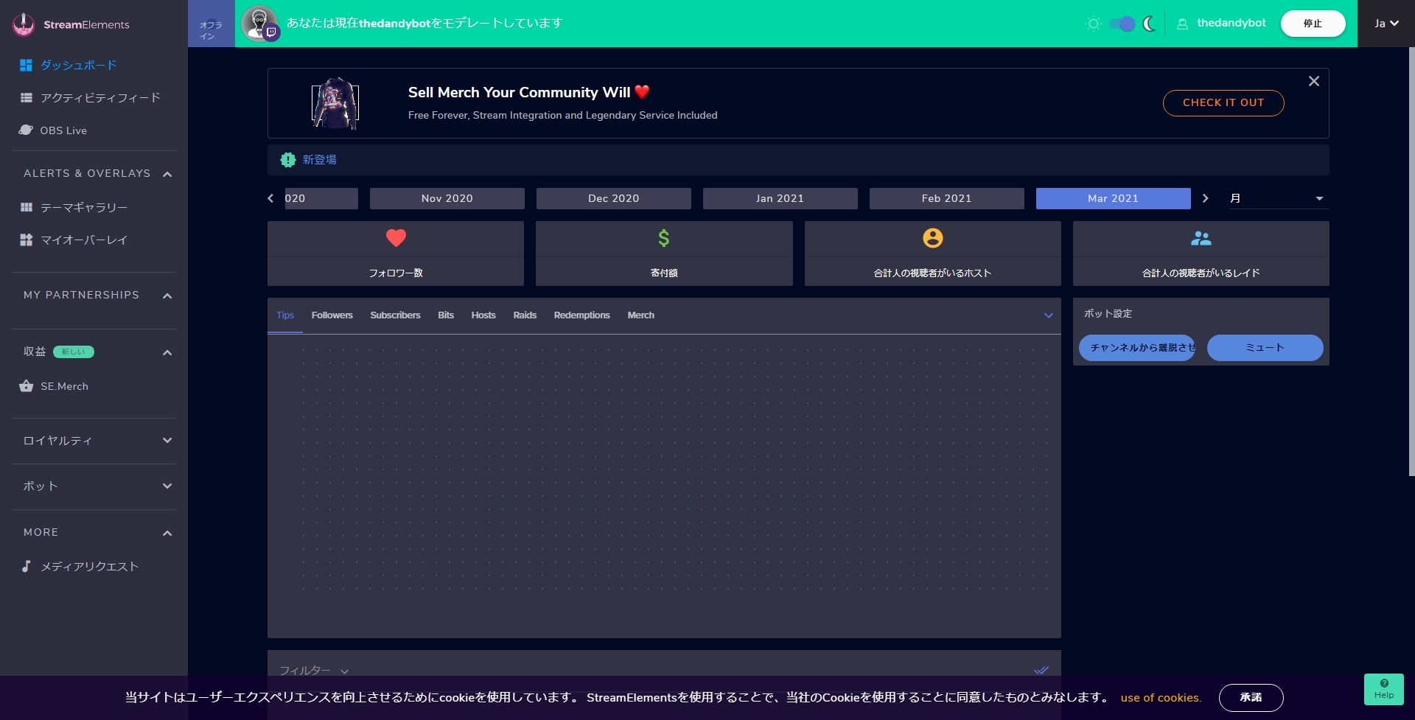
Task: Click the Help button
Action: tap(1384, 689)
